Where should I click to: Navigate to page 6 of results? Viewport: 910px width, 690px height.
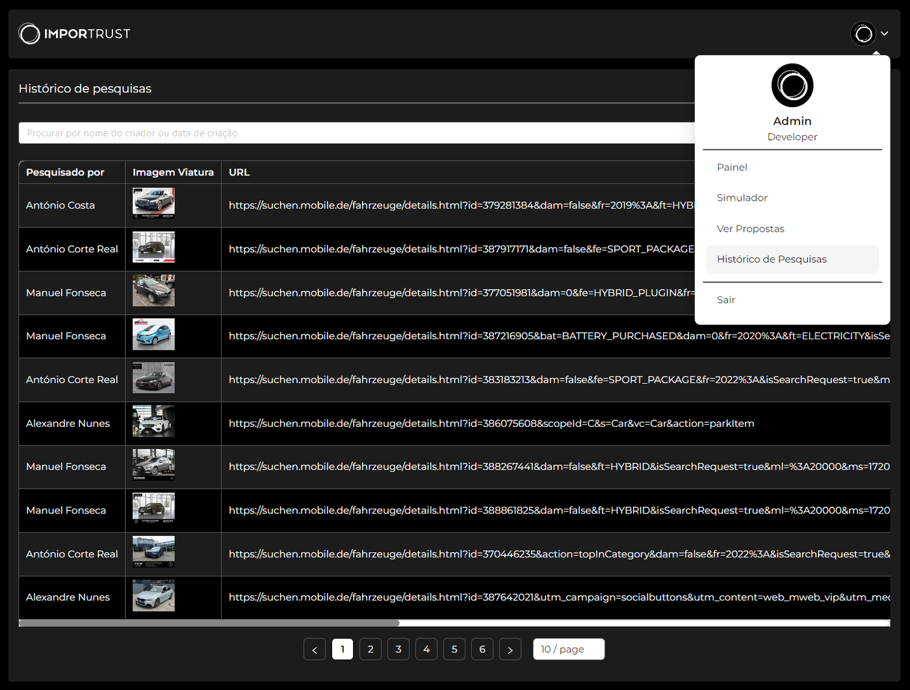point(482,649)
